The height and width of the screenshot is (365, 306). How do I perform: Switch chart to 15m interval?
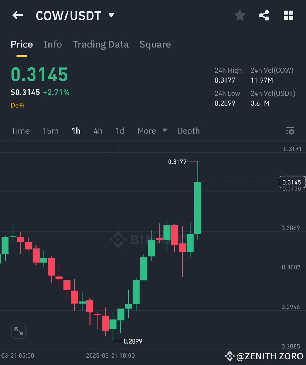tap(50, 131)
